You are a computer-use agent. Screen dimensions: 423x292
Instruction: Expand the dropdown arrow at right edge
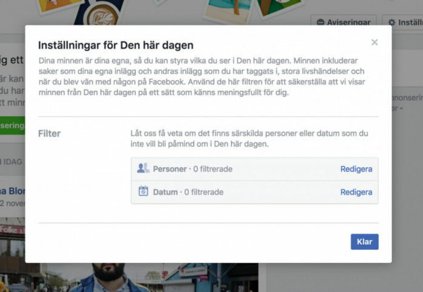(401, 109)
